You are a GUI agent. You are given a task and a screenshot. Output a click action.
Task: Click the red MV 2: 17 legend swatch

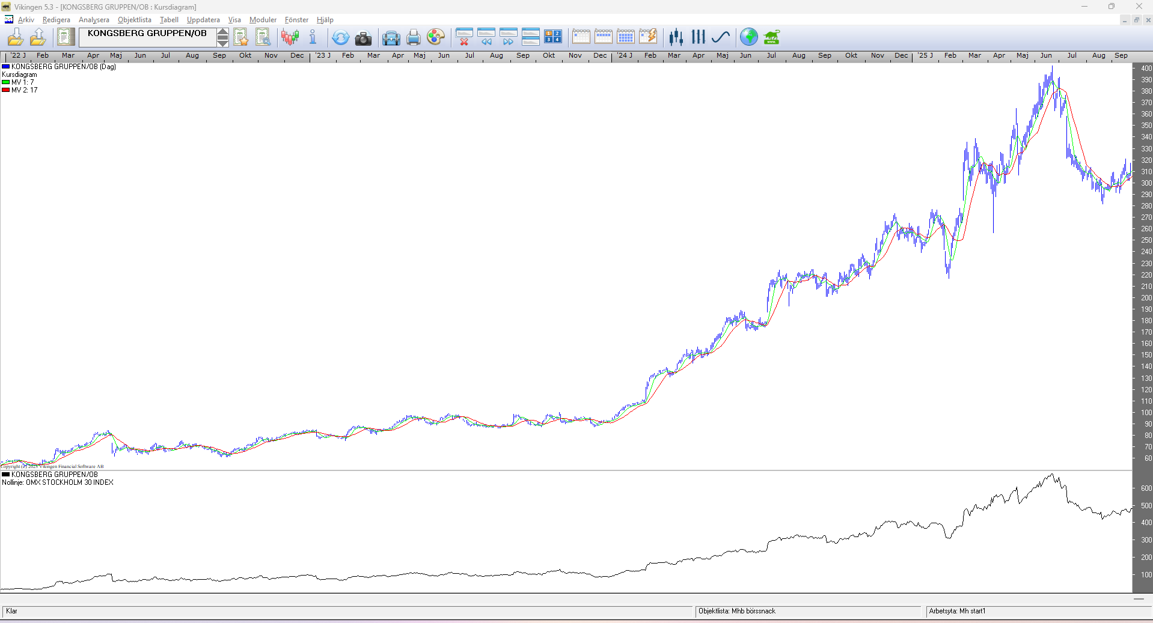point(5,90)
